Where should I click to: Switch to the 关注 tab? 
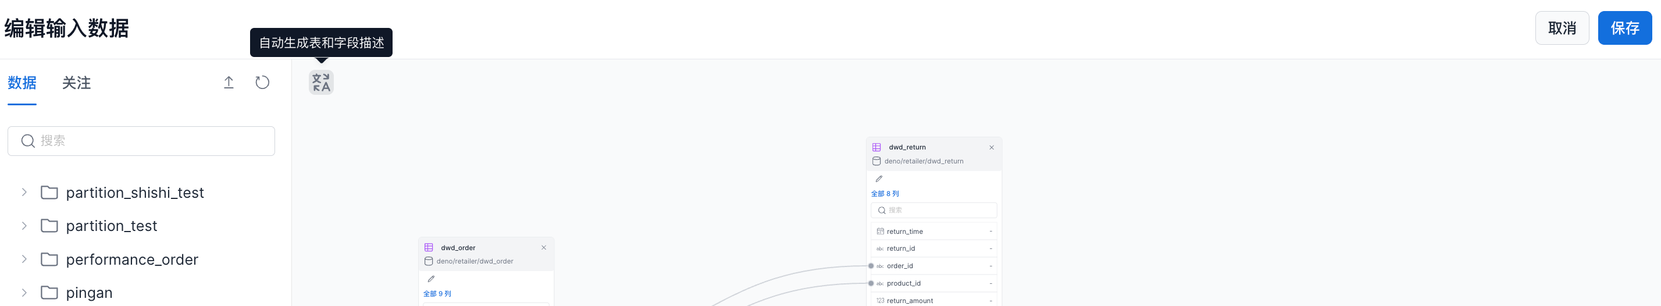tap(76, 83)
